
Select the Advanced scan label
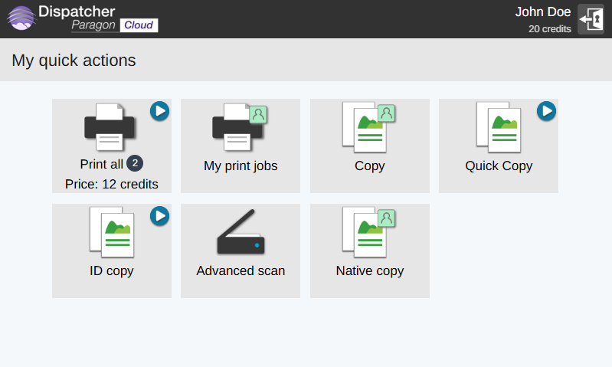pyautogui.click(x=241, y=270)
